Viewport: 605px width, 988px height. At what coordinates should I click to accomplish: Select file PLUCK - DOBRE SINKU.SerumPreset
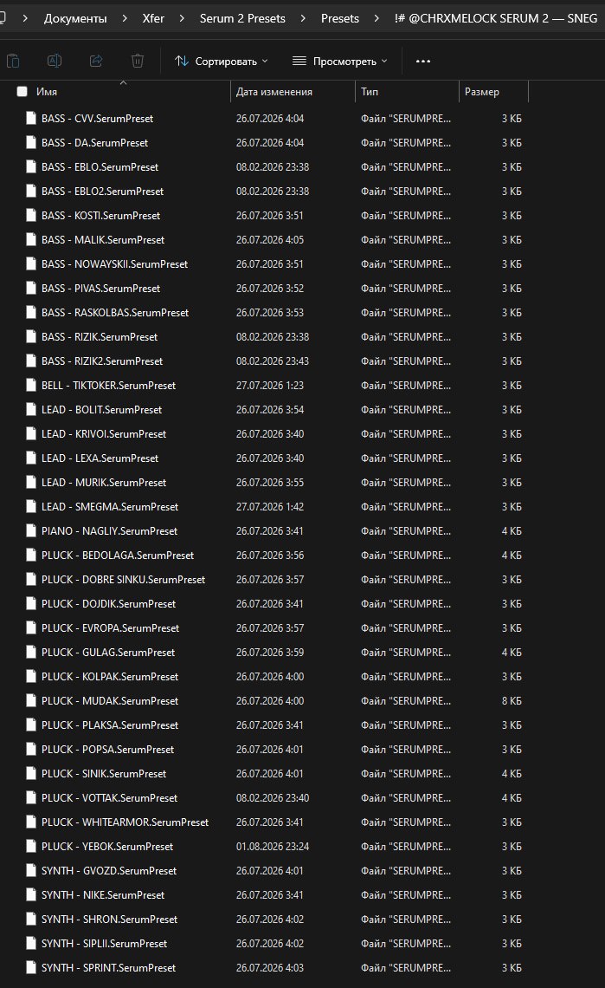tap(124, 579)
